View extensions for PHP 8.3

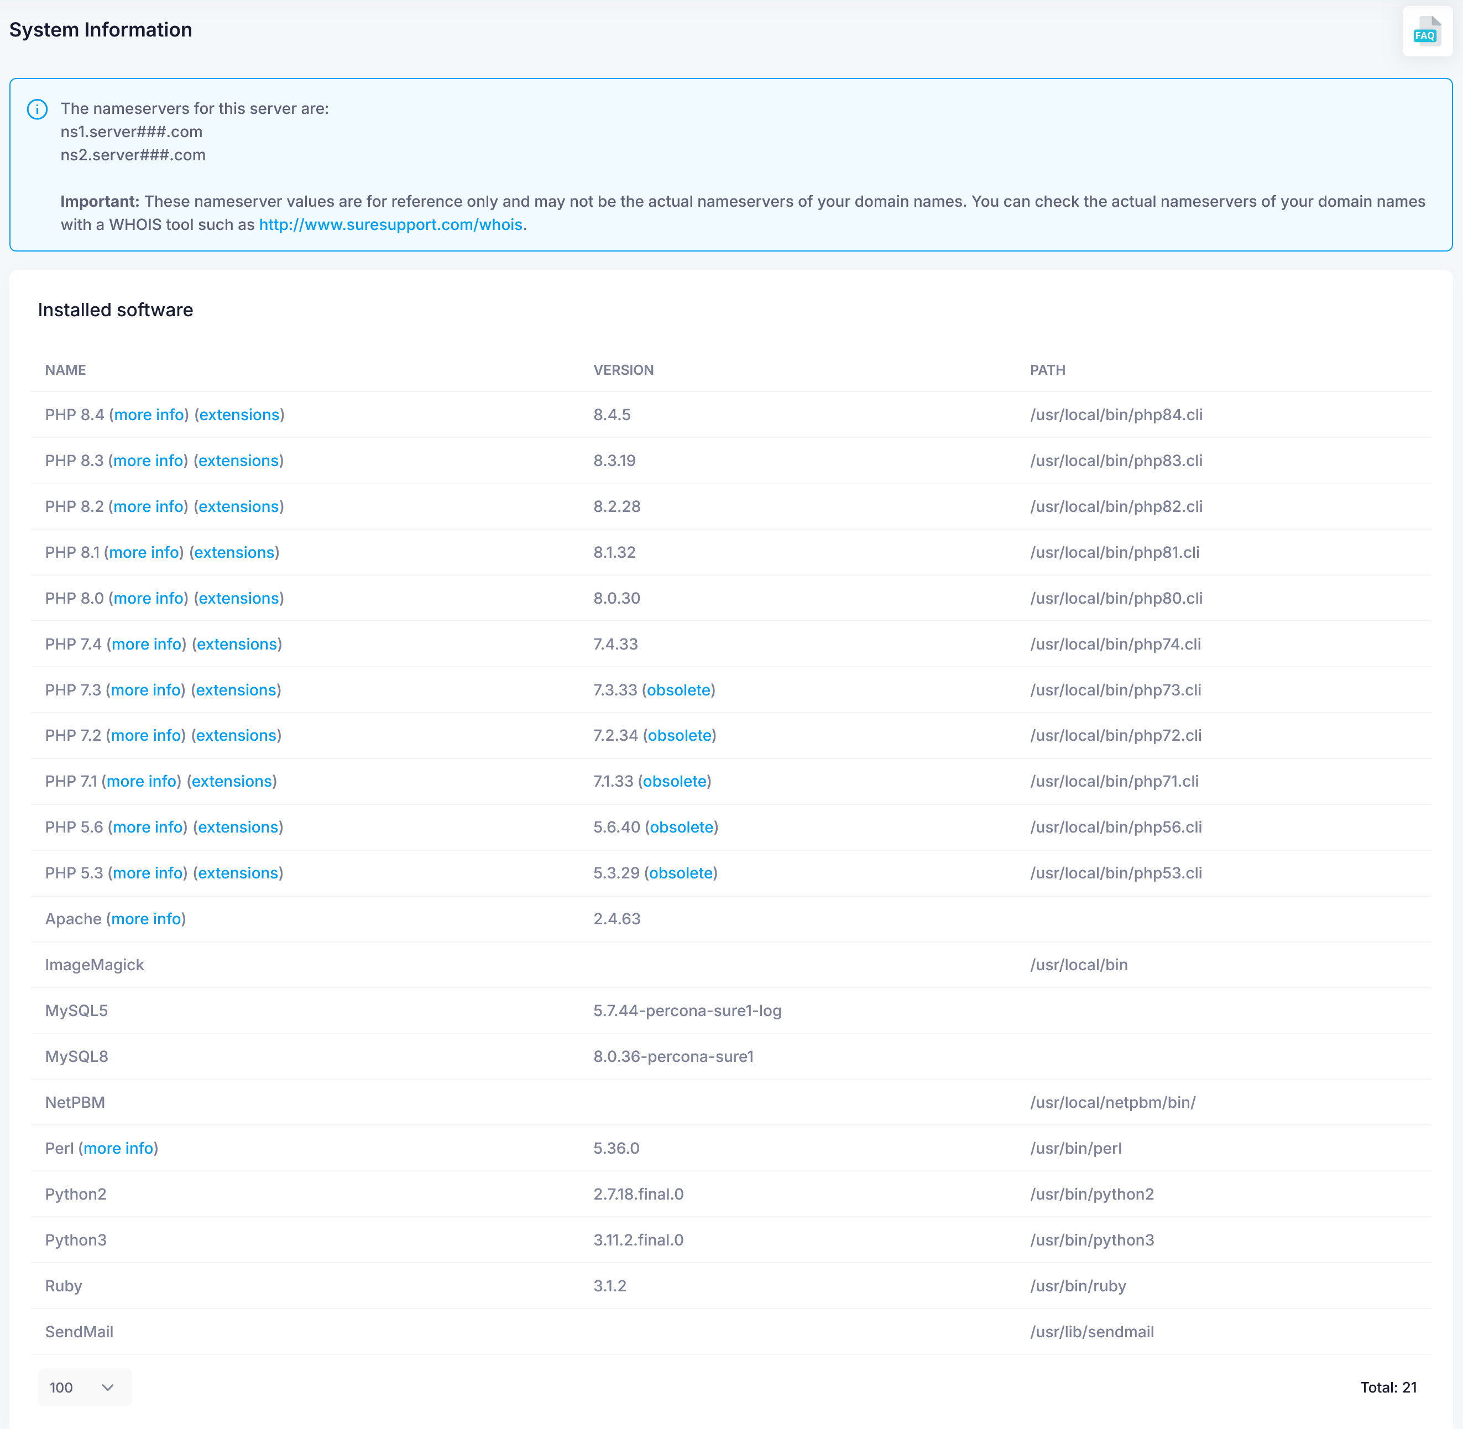pyautogui.click(x=239, y=460)
